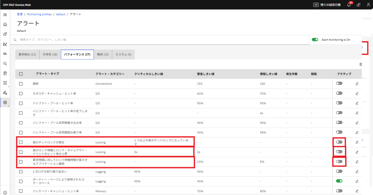Switch to the 異常検出 (12) tab

(27, 54)
